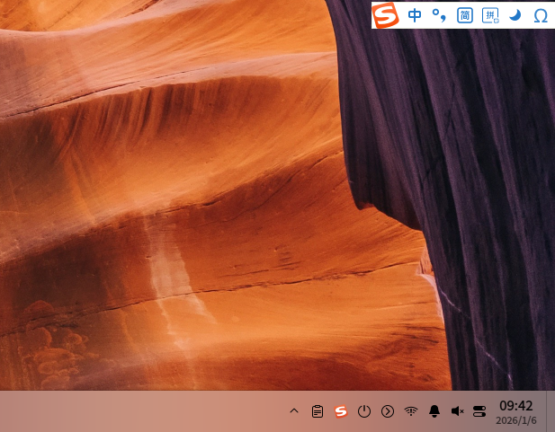Open the Wi-Fi network tray icon
This screenshot has height=432, width=555.
tap(411, 411)
